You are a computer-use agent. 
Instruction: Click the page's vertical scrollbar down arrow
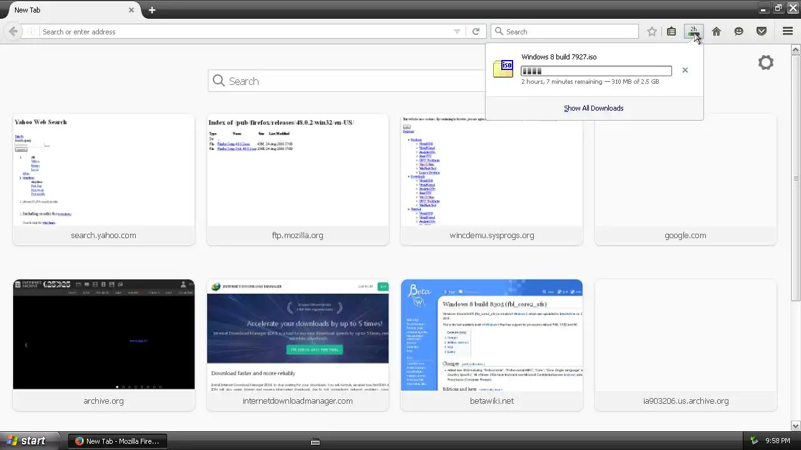click(x=796, y=426)
